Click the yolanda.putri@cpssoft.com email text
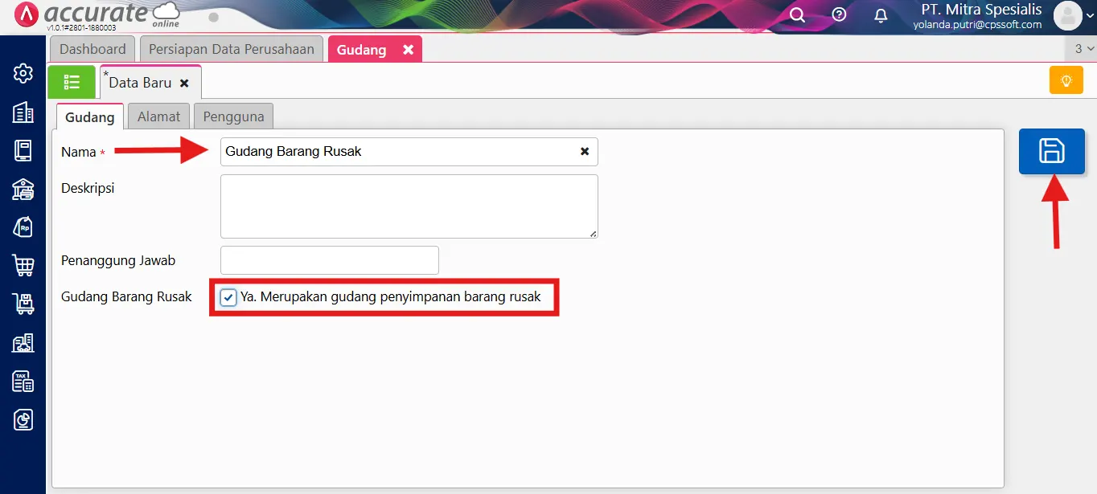Image resolution: width=1097 pixels, height=494 pixels. click(977, 25)
